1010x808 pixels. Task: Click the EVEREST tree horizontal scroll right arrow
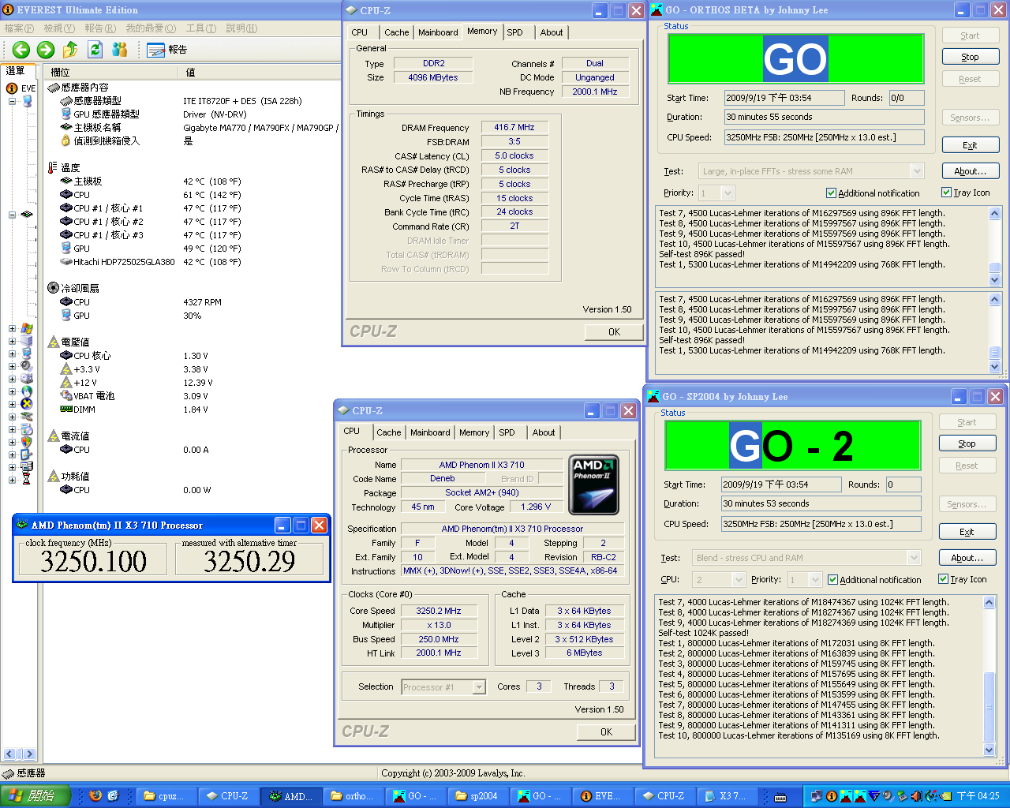pos(29,754)
